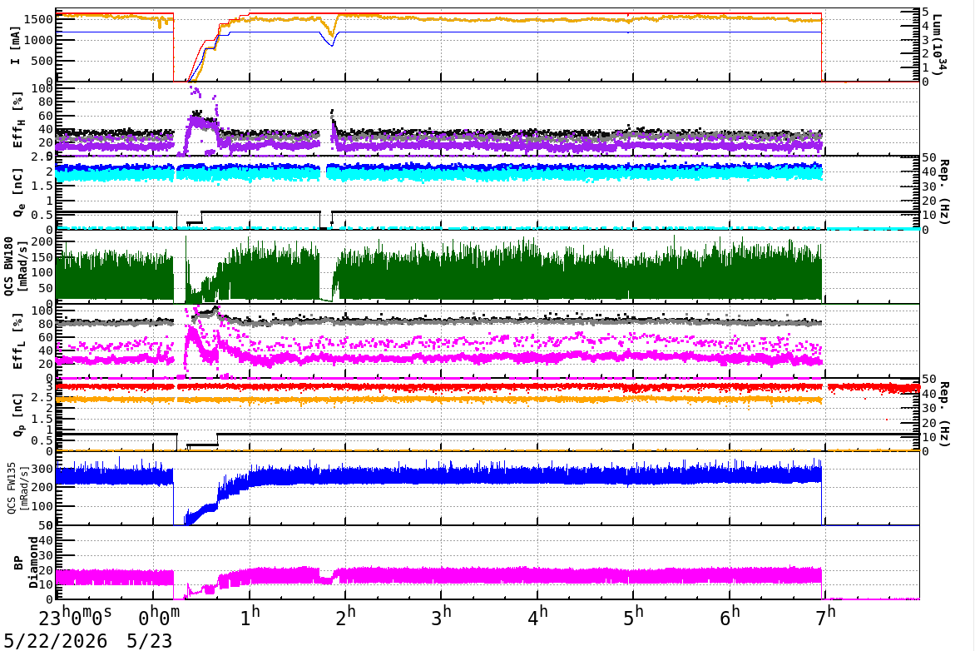
Task: Click the "5/23" date label
Action: point(149,641)
